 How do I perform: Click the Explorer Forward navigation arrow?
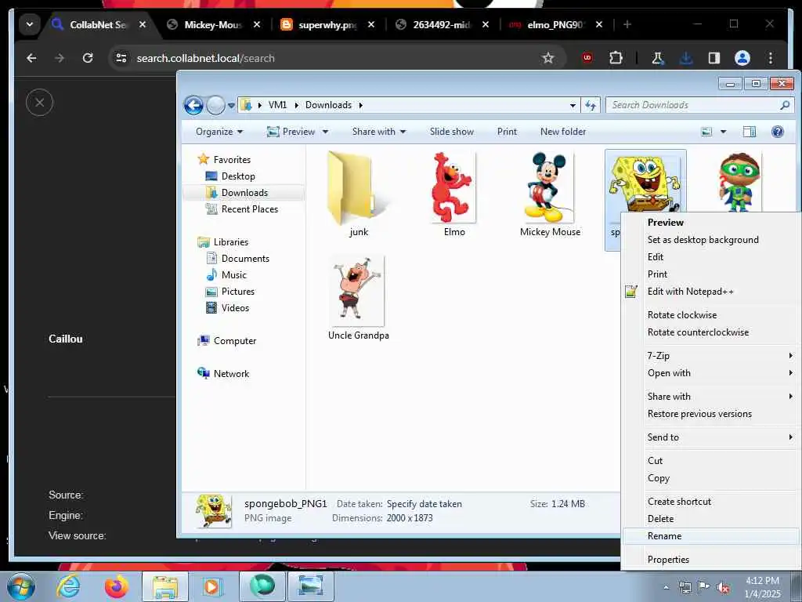click(x=215, y=106)
